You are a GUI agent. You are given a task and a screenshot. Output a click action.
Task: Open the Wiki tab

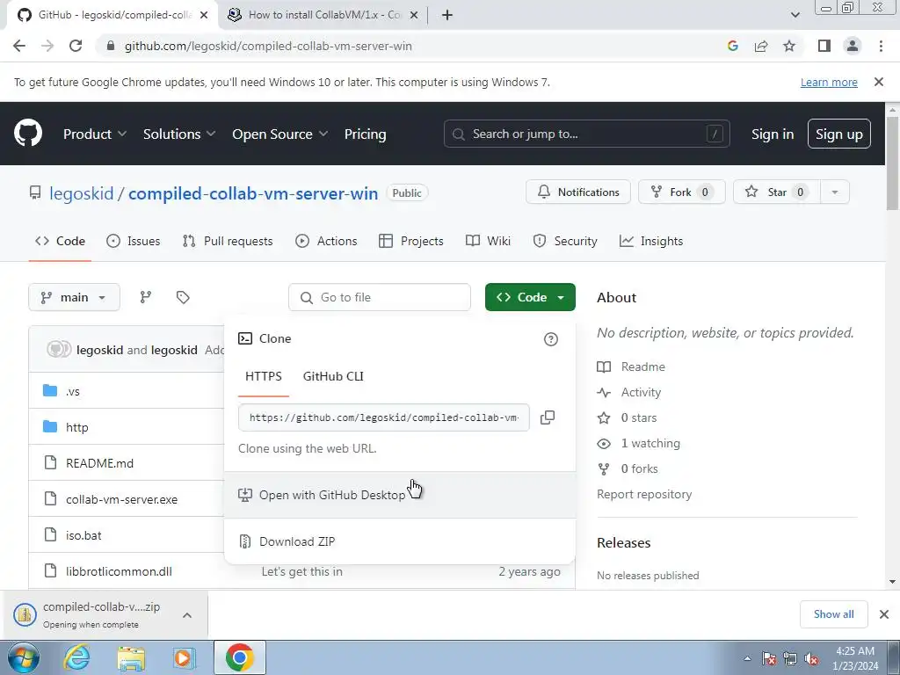[x=488, y=241]
